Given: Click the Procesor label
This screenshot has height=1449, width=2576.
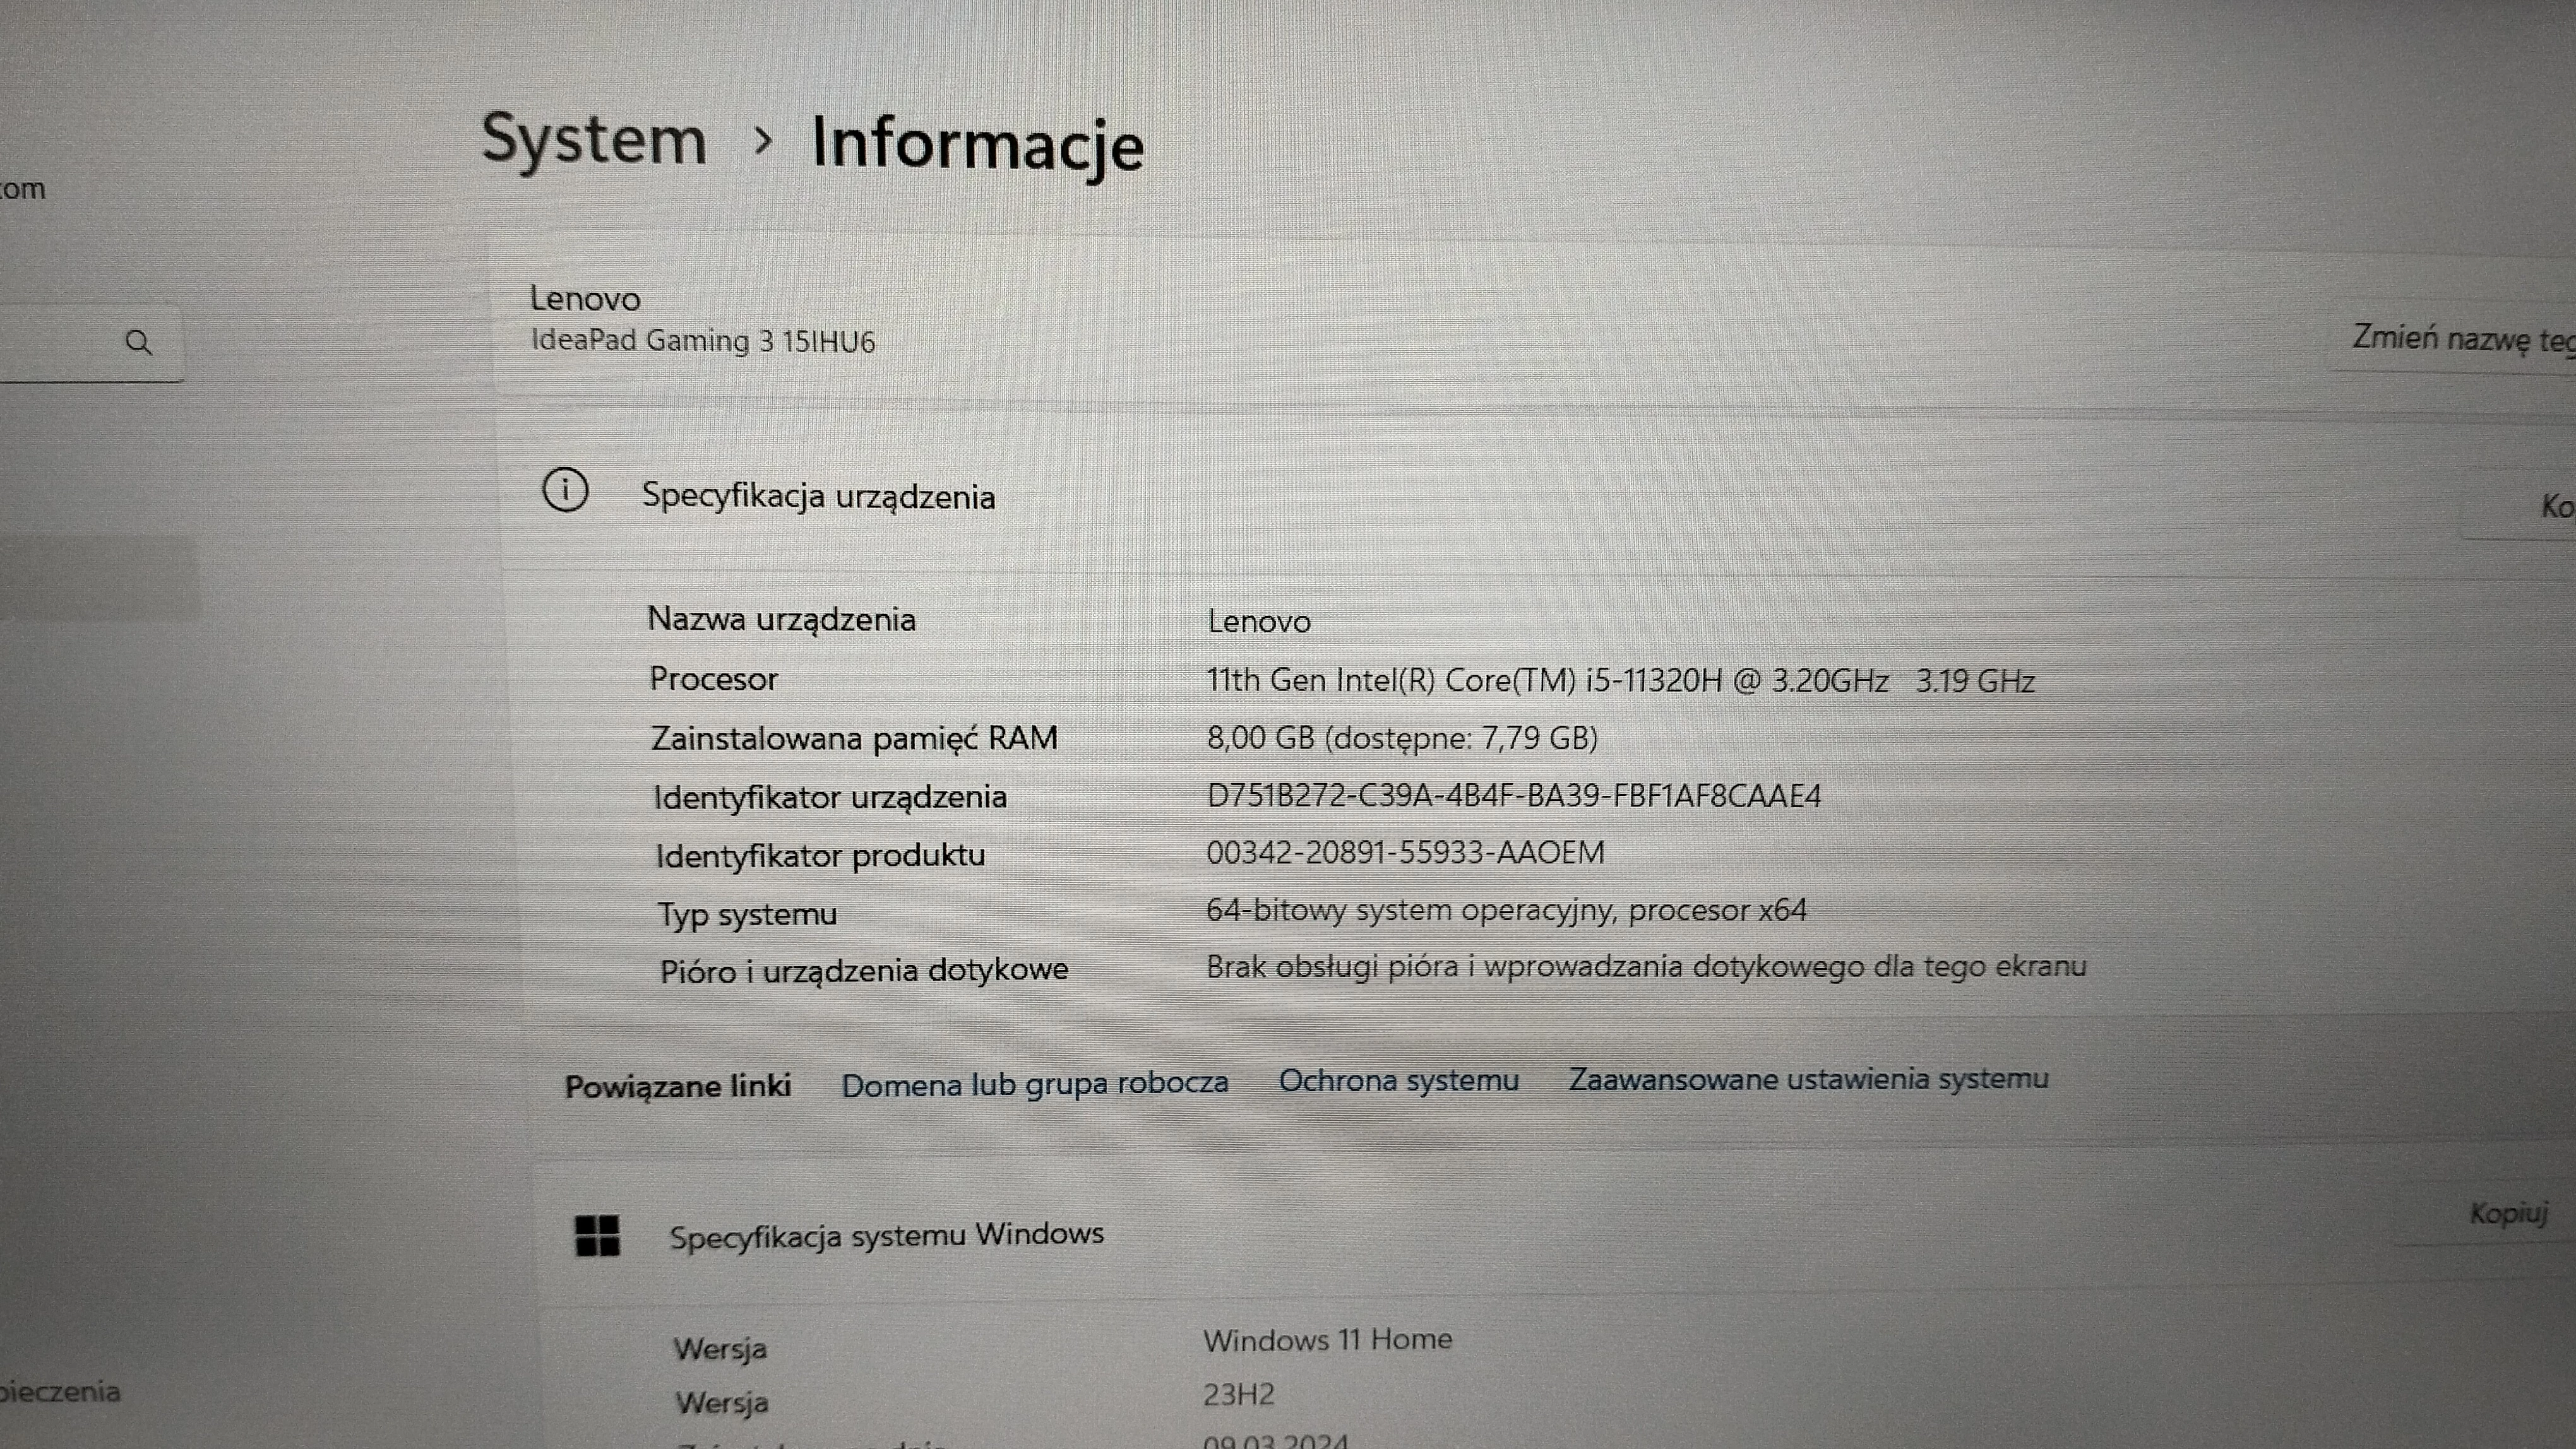Looking at the screenshot, I should pos(713,678).
